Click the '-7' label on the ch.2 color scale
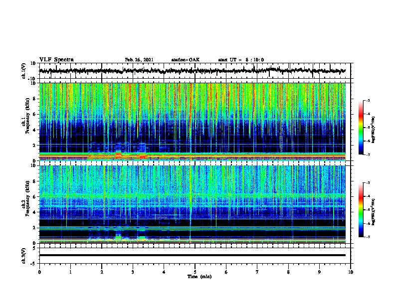This screenshot has height=305, width=395. [x=368, y=237]
